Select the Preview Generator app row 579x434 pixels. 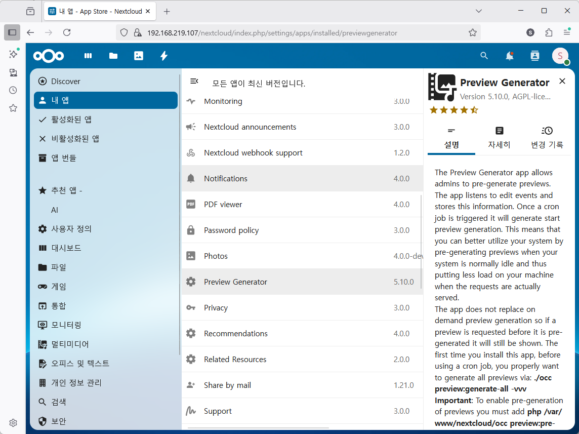[x=302, y=282]
